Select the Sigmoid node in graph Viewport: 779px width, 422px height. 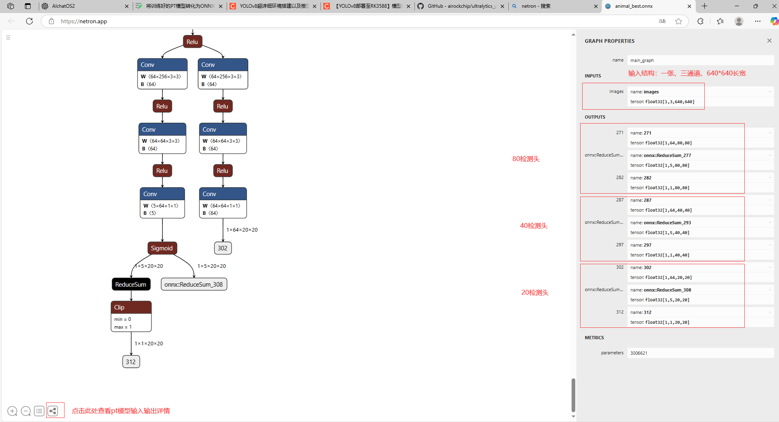[162, 248]
